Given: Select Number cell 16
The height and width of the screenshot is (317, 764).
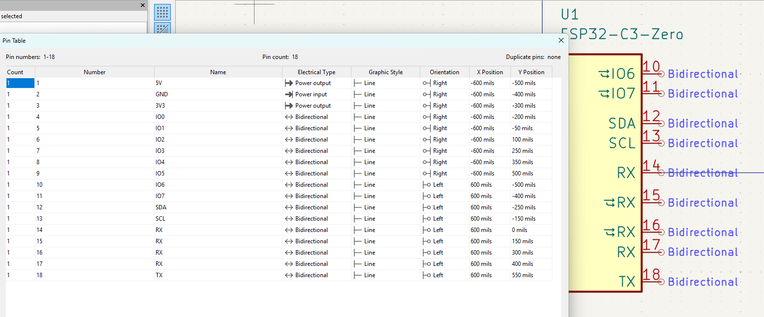Looking at the screenshot, I should pos(95,253).
